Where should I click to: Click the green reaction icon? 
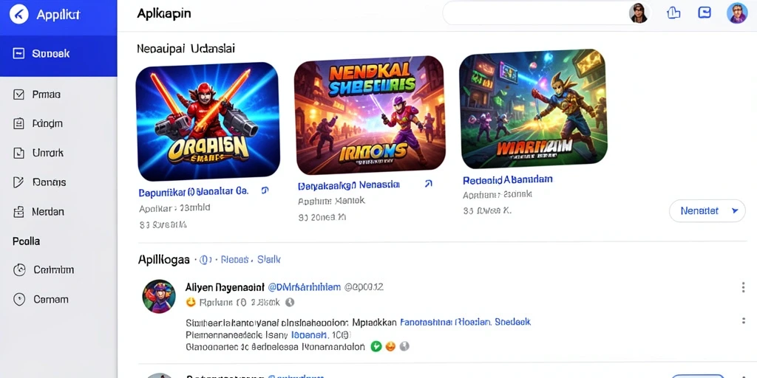click(x=376, y=346)
